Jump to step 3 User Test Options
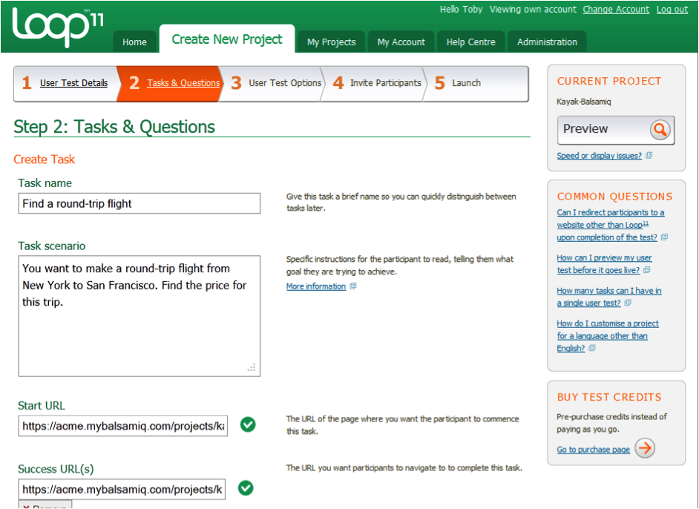The image size is (699, 509). click(276, 83)
